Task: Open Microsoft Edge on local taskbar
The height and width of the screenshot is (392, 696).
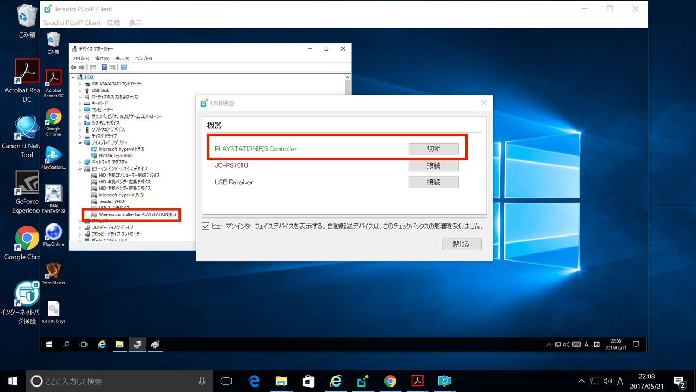Action: [x=254, y=381]
